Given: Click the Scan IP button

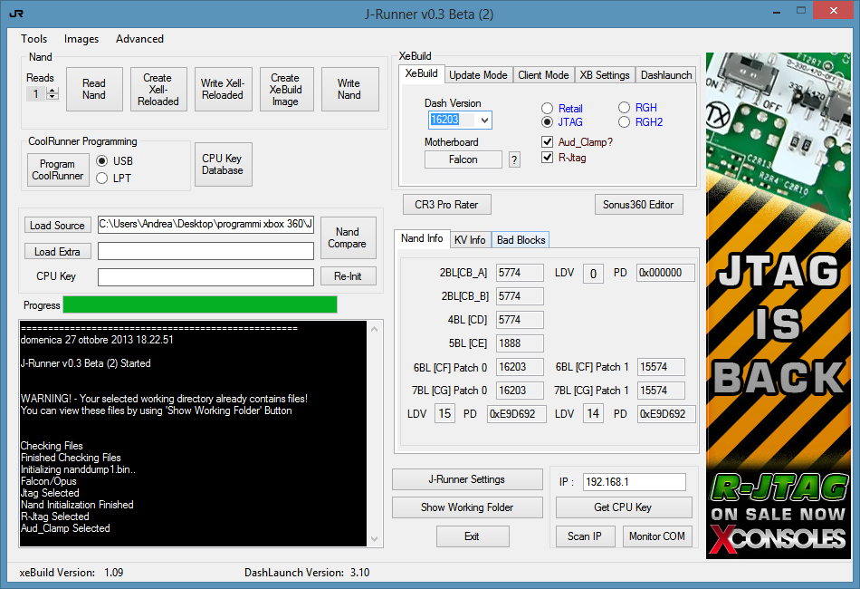Looking at the screenshot, I should (585, 536).
